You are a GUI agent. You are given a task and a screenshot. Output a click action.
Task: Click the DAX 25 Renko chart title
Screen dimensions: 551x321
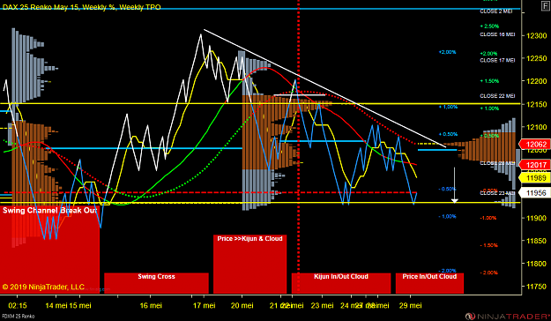pos(81,7)
